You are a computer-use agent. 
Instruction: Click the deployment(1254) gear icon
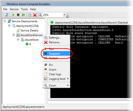(x=14, y=26)
